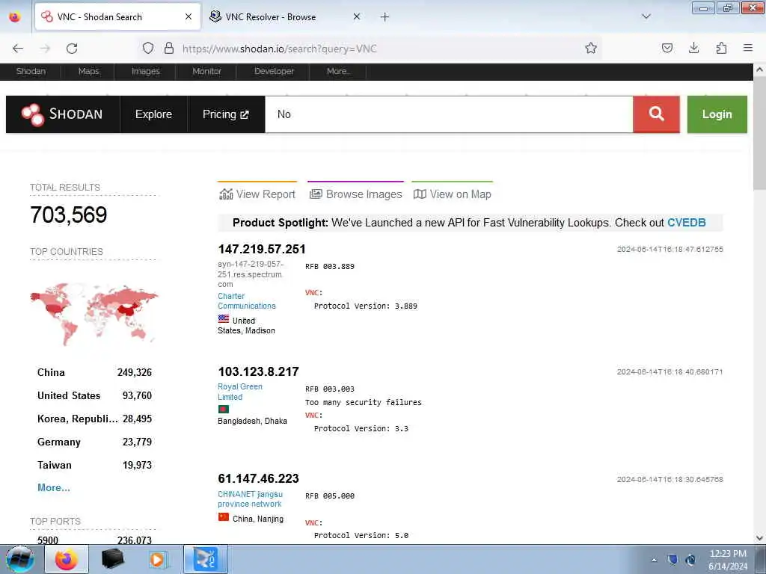The width and height of the screenshot is (766, 574).
Task: Filter results by Taiwan
Action: coord(94,465)
